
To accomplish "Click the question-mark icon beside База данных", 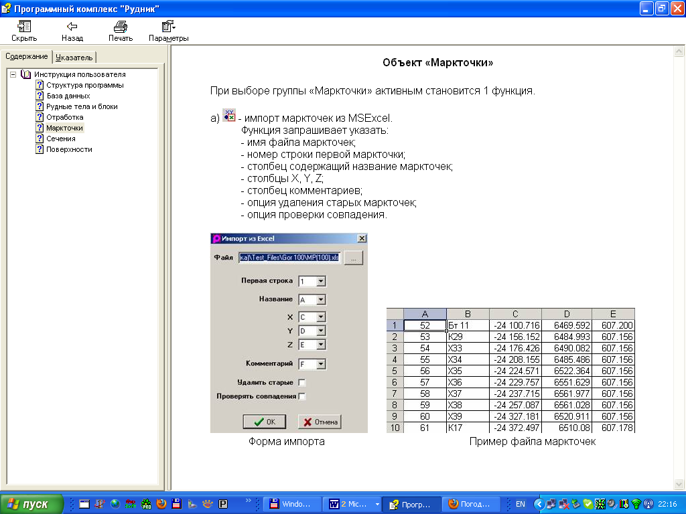I will 40,96.
